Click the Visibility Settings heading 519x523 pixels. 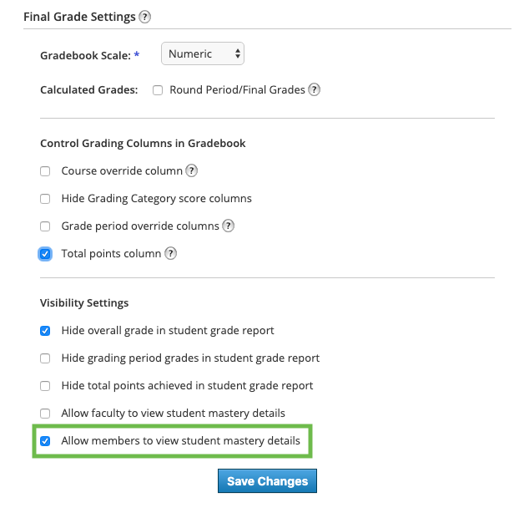click(84, 302)
